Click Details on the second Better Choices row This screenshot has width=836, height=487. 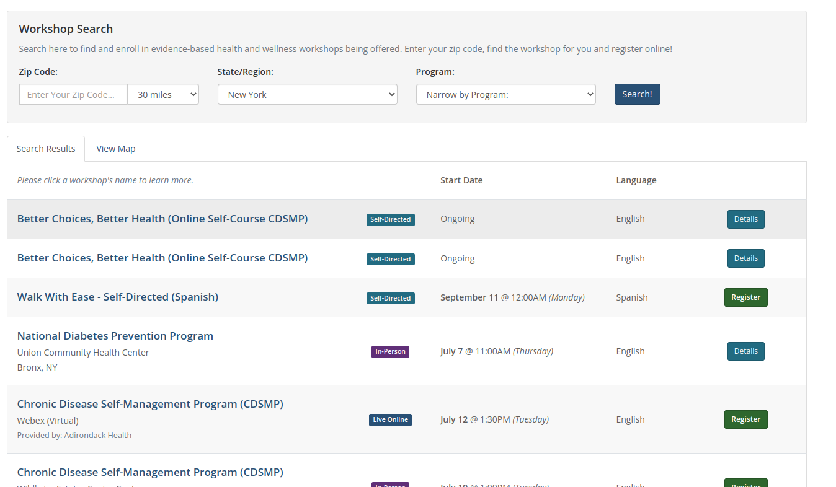click(x=745, y=258)
